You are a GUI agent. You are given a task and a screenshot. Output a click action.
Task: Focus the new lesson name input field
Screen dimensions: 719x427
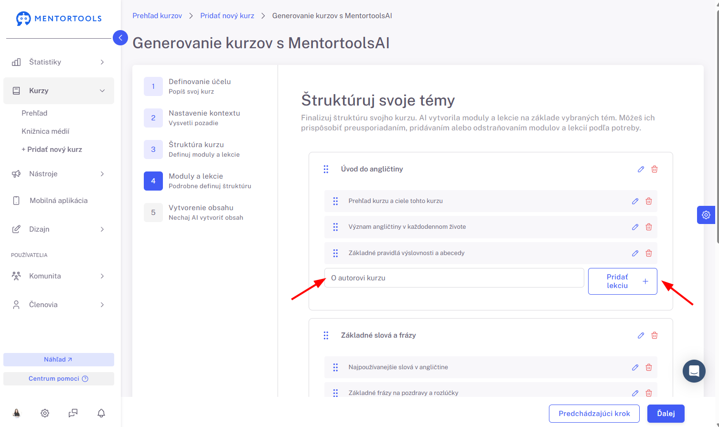(x=454, y=278)
